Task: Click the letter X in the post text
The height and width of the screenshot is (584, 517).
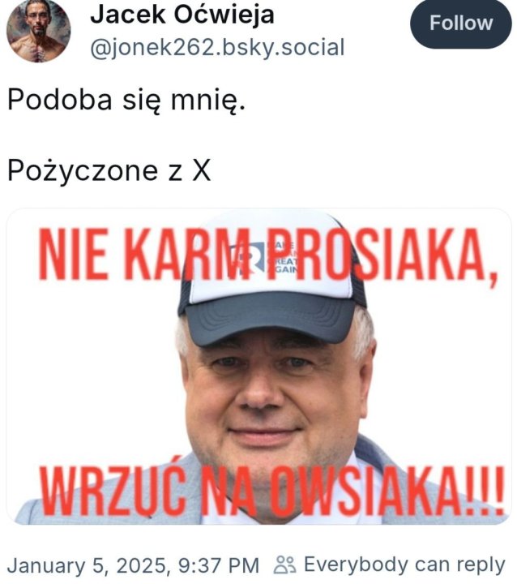Action: 201,171
